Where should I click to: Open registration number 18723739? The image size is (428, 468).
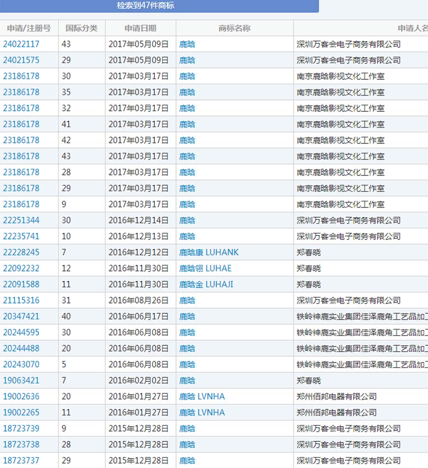tap(21, 429)
